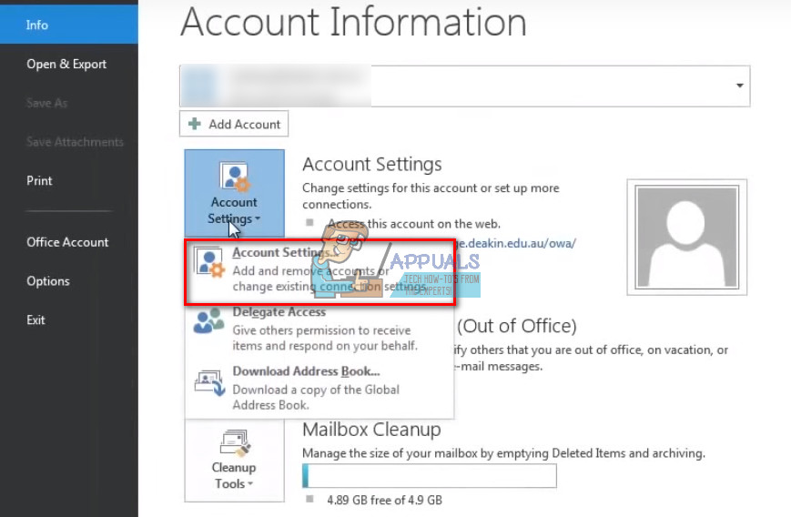Image resolution: width=791 pixels, height=517 pixels.
Task: Go to Office Account page
Action: (67, 242)
